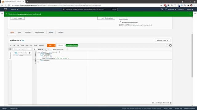Open a new browser tab
The image size is (197, 110).
point(28,2)
